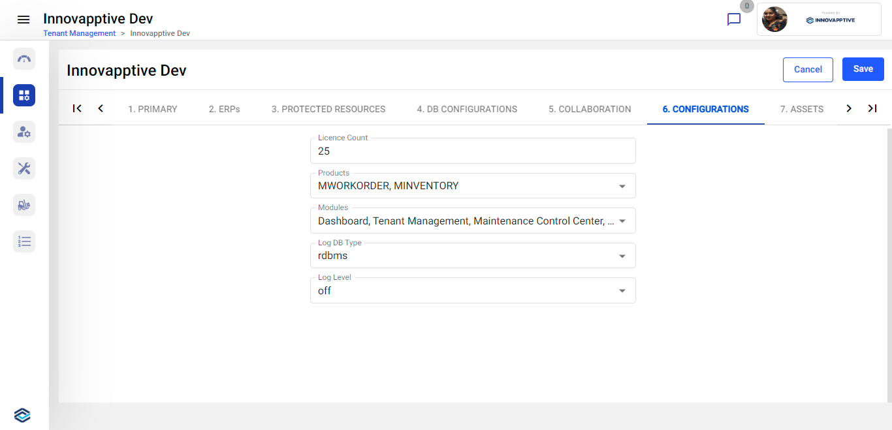Move to previous tab with left chevron

click(101, 108)
